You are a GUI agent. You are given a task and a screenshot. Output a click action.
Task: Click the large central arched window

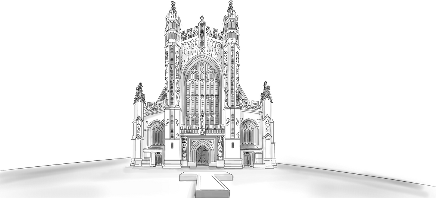click(202, 89)
